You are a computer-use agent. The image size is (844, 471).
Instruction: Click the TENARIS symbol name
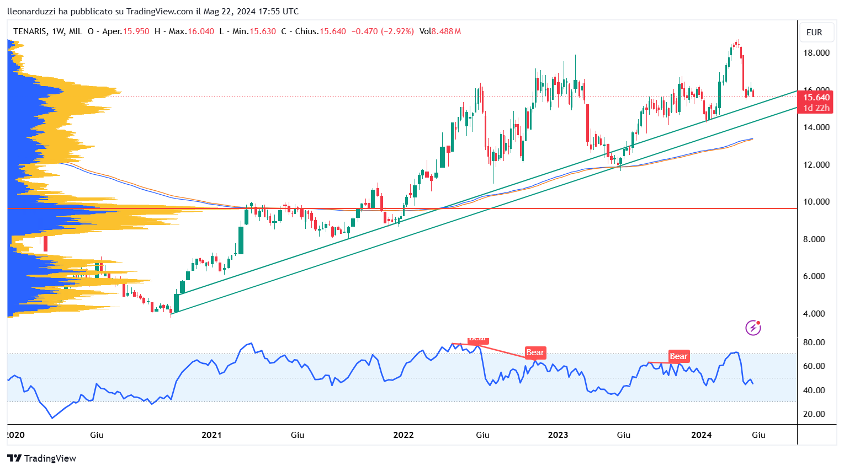[x=30, y=31]
